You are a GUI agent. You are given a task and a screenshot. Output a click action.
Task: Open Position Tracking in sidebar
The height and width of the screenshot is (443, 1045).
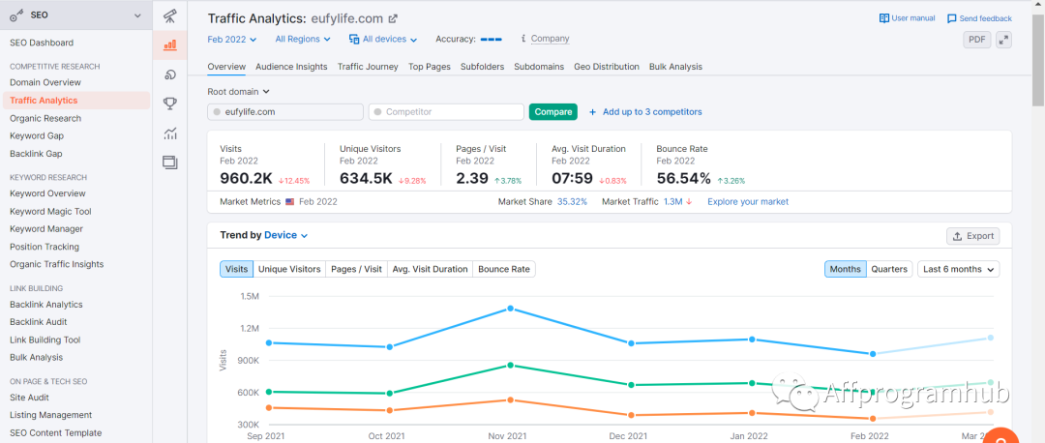(x=44, y=247)
